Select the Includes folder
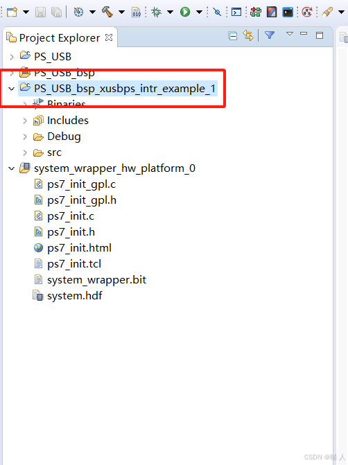Viewport: 348px width, 465px height. click(x=68, y=121)
